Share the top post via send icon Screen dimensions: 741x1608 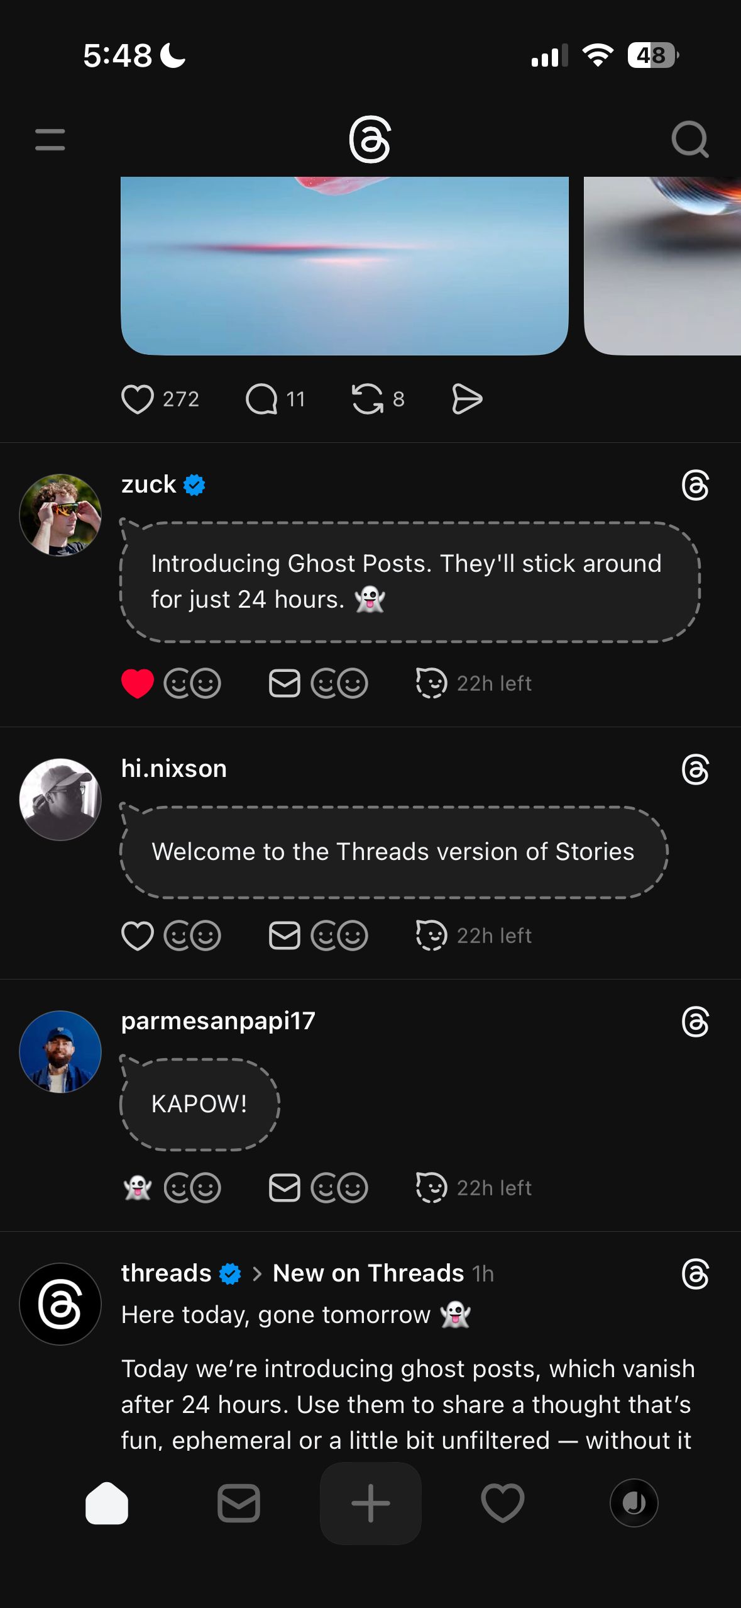click(467, 399)
